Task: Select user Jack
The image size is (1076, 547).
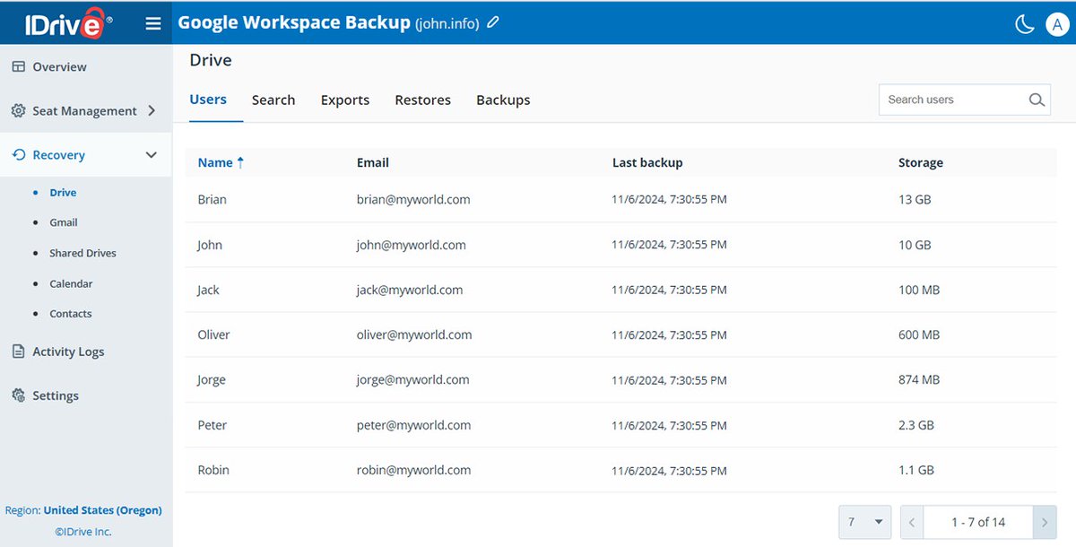Action: pyautogui.click(x=208, y=290)
